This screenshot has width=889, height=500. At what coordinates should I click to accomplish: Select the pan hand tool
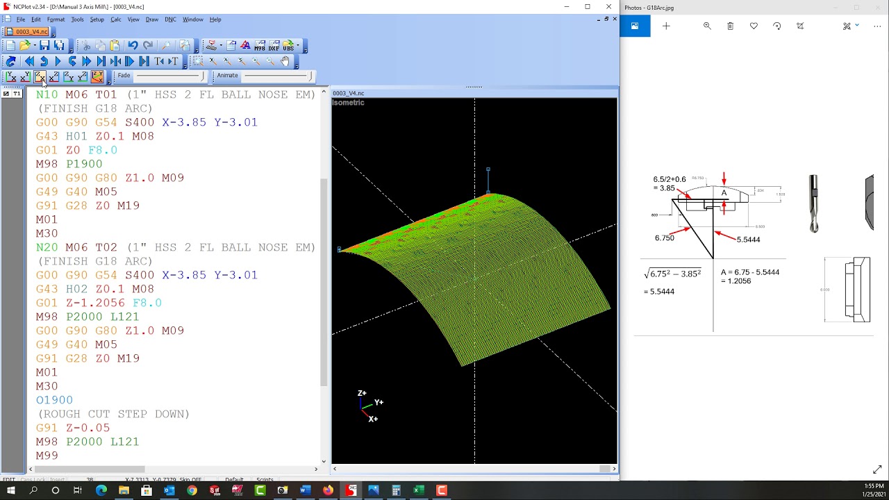pos(285,61)
